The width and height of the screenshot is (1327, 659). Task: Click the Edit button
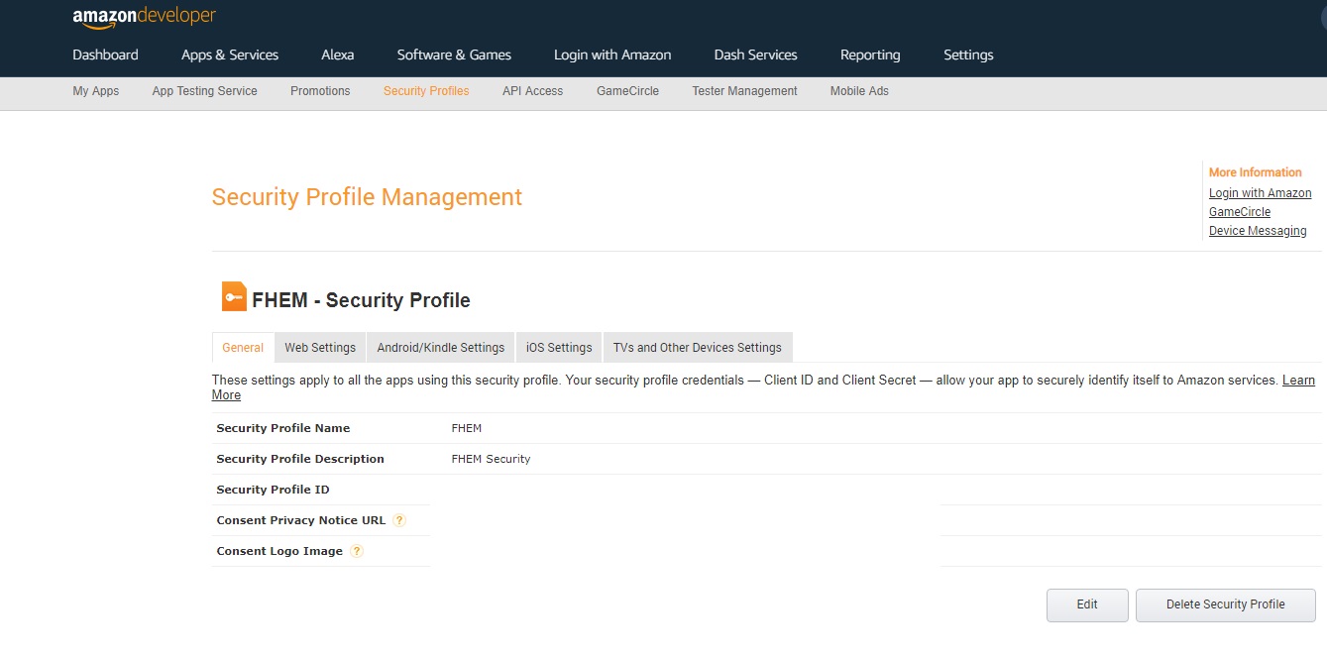(1087, 604)
